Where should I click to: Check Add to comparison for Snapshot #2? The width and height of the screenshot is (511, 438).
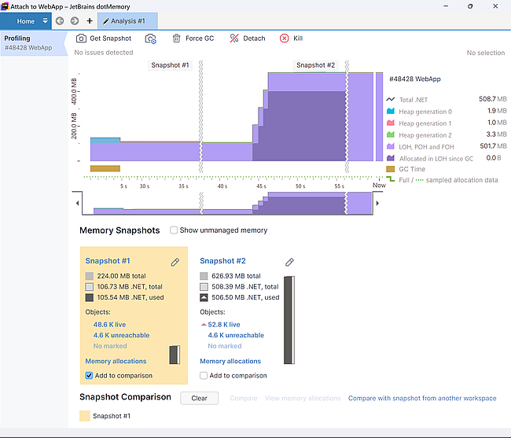[x=204, y=375]
